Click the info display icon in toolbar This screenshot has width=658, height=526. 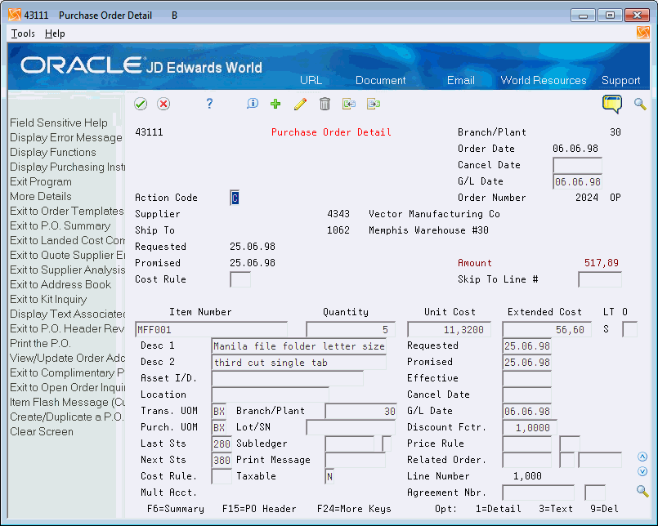pos(253,104)
